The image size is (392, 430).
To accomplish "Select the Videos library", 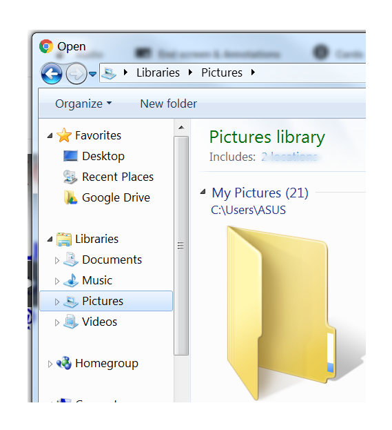I will [x=100, y=322].
